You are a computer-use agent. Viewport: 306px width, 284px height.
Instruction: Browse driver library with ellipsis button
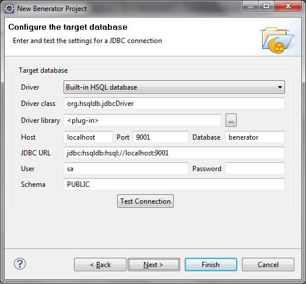pyautogui.click(x=231, y=120)
